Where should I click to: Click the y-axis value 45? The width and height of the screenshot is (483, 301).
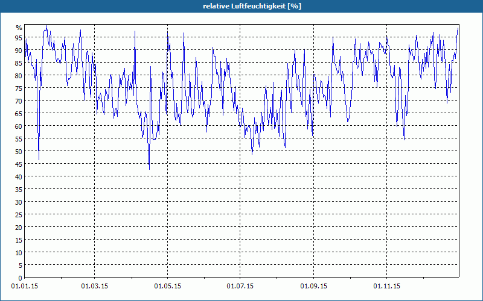click(19, 164)
